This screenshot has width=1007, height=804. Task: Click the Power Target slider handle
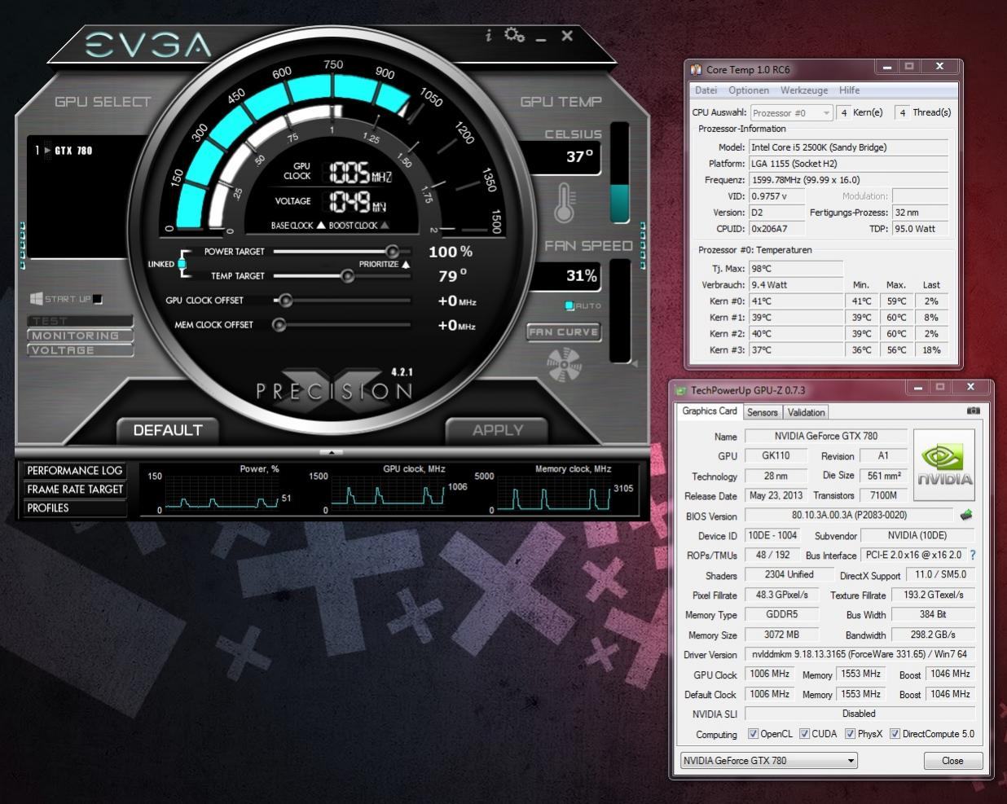[x=392, y=251]
